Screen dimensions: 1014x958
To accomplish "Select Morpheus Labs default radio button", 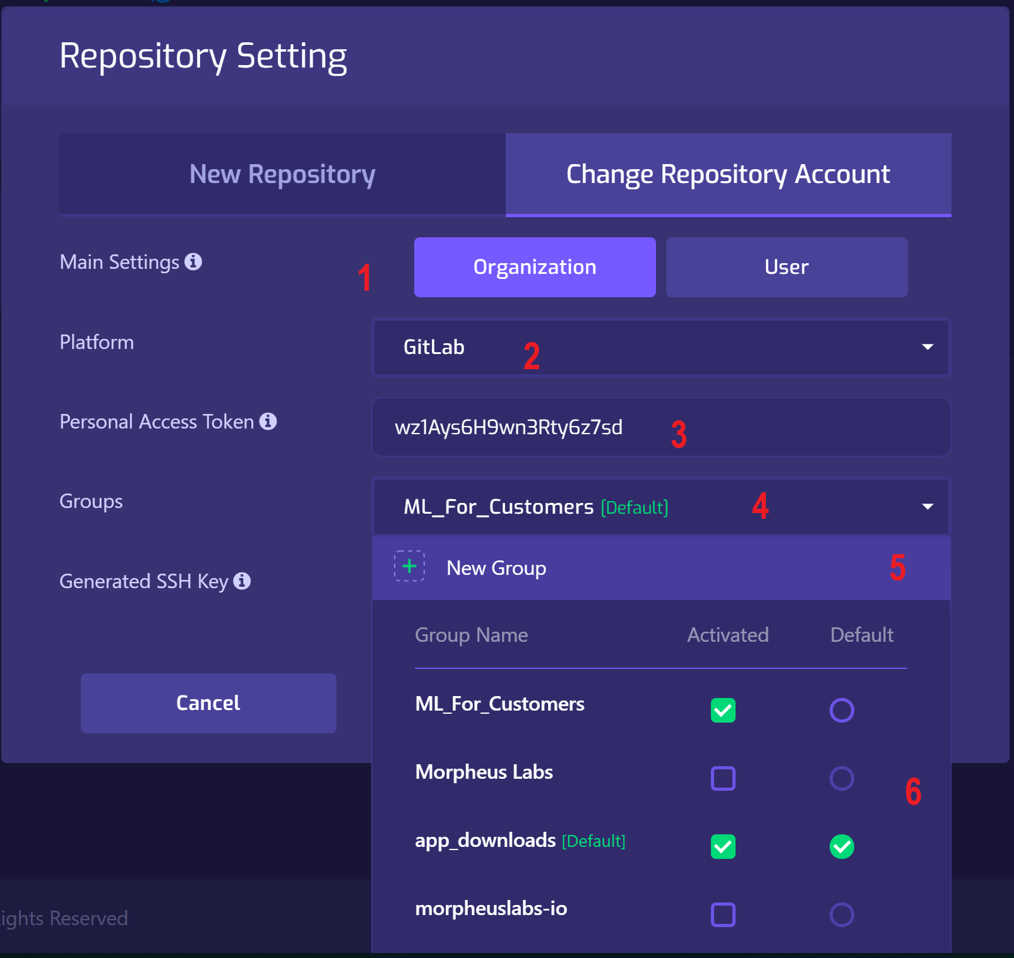I will tap(842, 779).
